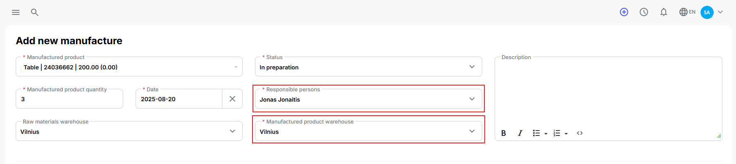Viewport: 736px width, 164px height.
Task: Toggle bold in description editor
Action: [503, 133]
